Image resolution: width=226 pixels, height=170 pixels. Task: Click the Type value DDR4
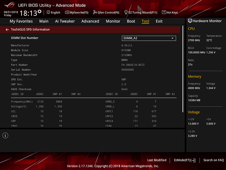[x=124, y=60]
